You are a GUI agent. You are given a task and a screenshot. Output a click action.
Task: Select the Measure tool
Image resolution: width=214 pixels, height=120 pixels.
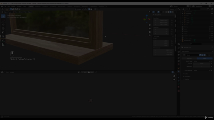coord(3,45)
